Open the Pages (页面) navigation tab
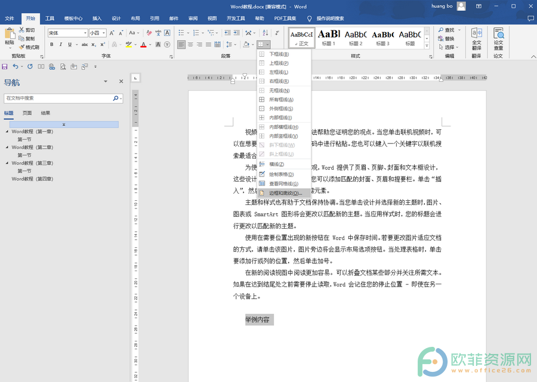537x382 pixels. point(27,113)
